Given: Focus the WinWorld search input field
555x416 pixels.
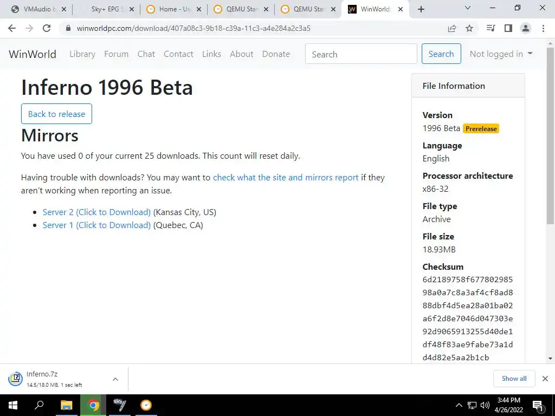Looking at the screenshot, I should 361,54.
